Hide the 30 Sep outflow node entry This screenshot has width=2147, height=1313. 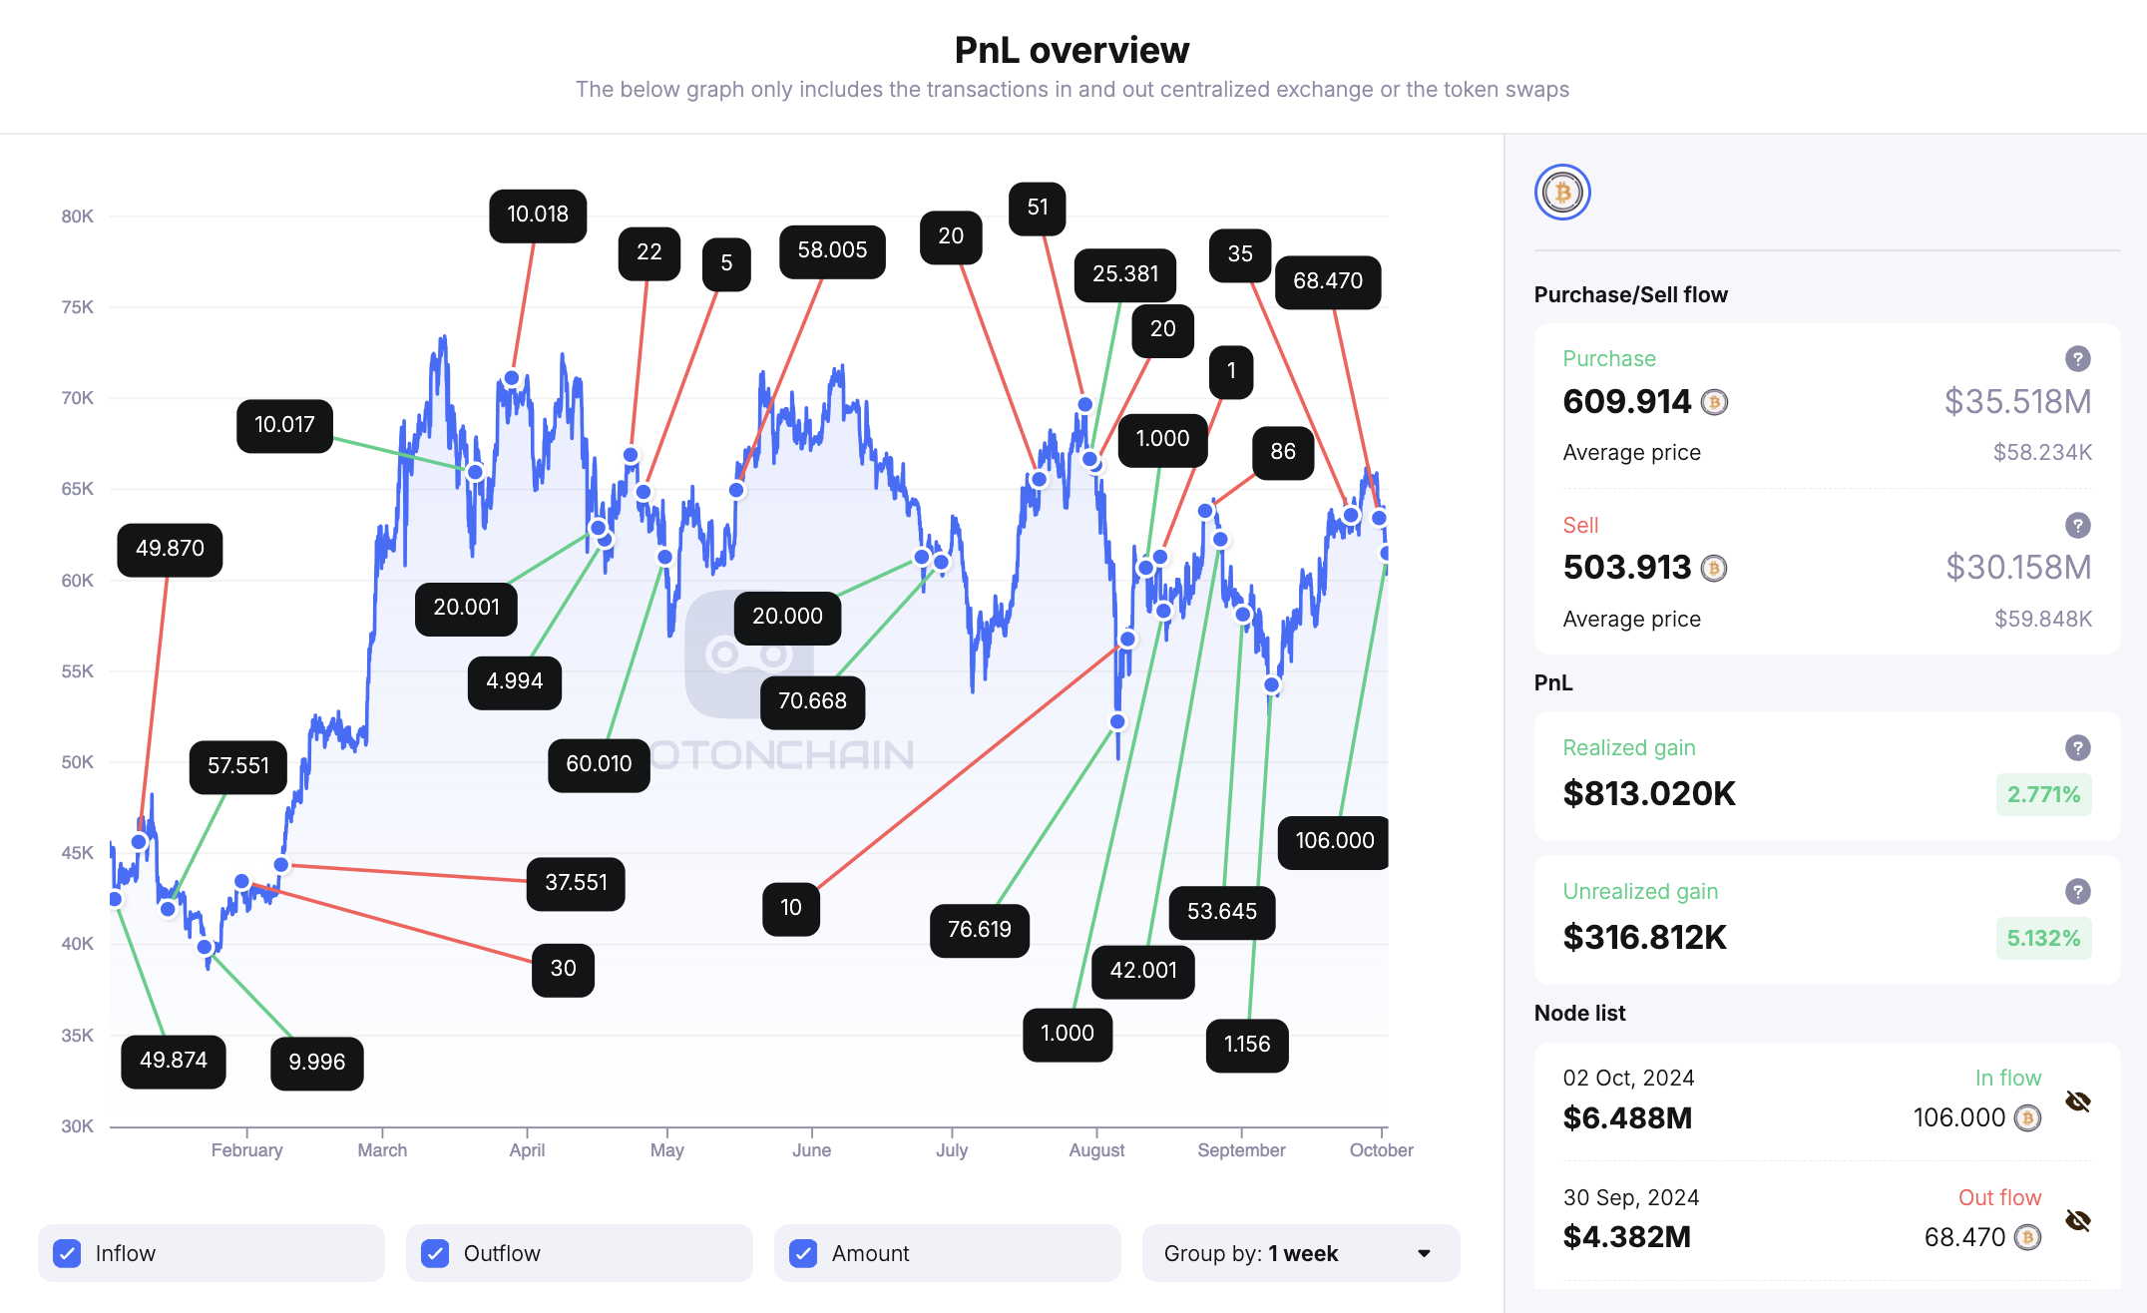click(x=2078, y=1219)
